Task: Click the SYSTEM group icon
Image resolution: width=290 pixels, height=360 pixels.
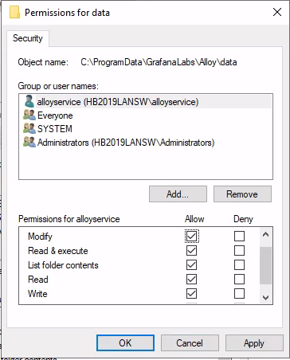Action: point(29,128)
